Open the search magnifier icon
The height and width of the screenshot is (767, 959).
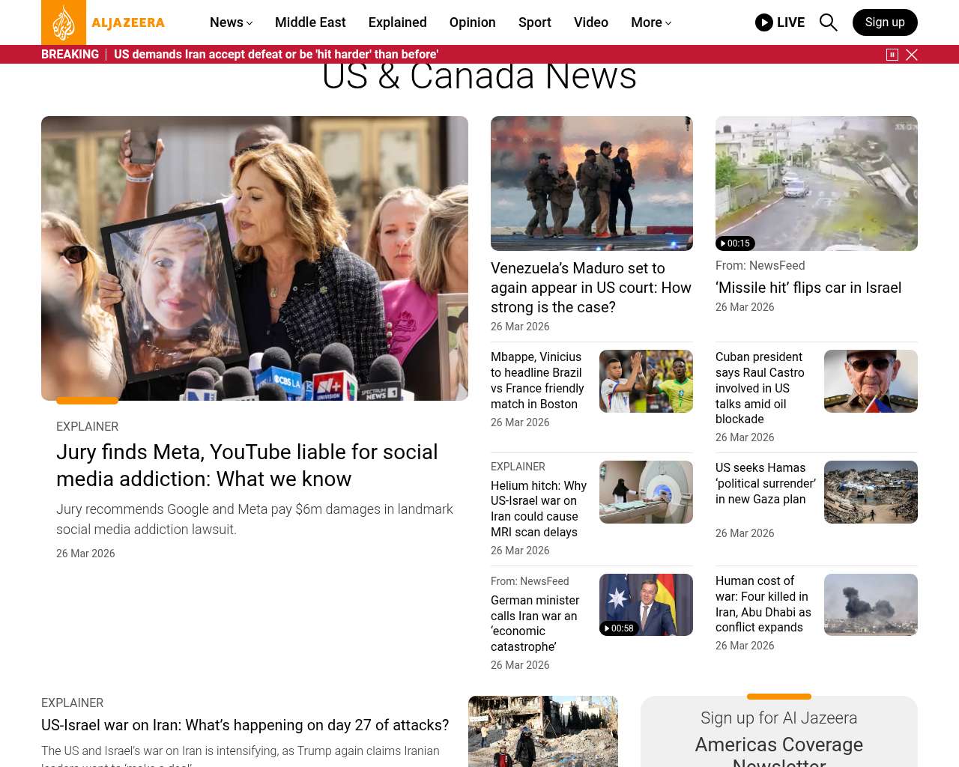click(x=828, y=22)
